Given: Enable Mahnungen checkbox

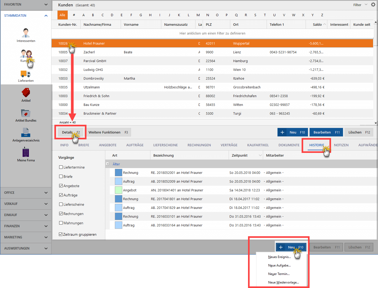Looking at the screenshot, I should (x=61, y=223).
